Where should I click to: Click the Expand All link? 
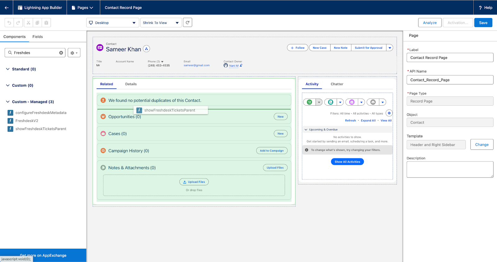coord(368,120)
